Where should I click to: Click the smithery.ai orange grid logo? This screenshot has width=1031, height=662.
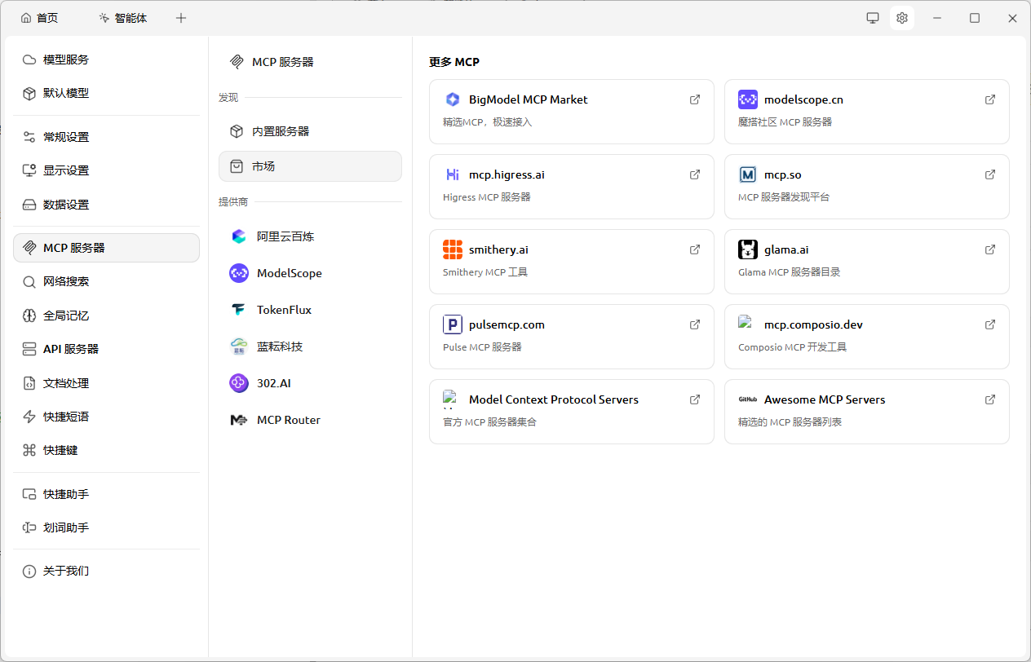(453, 249)
